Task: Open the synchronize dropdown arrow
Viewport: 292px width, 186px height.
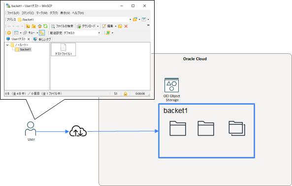Action: (x=112, y=33)
